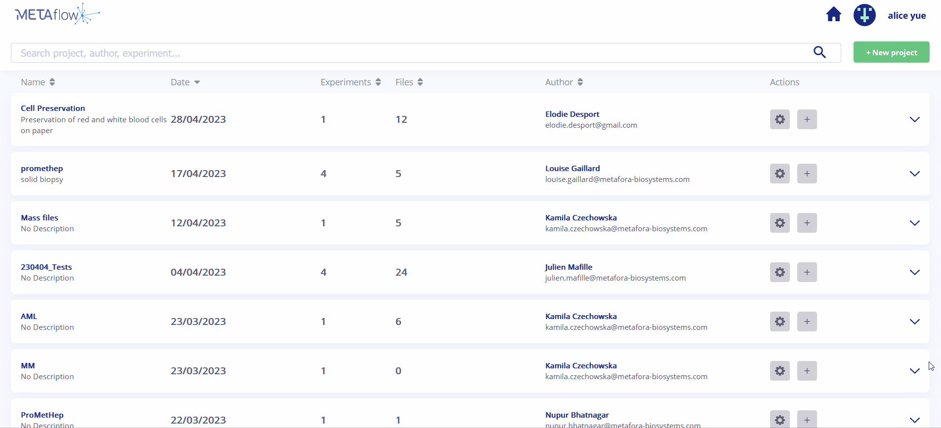
Task: Click plus icon for MM project
Action: (807, 371)
